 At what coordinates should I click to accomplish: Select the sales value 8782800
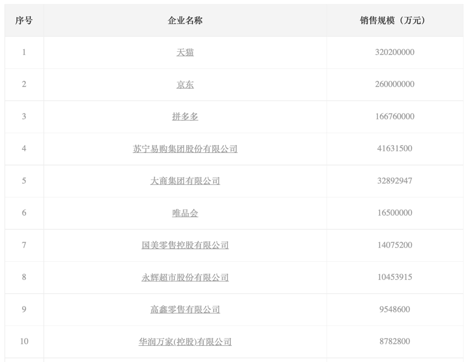(x=395, y=342)
